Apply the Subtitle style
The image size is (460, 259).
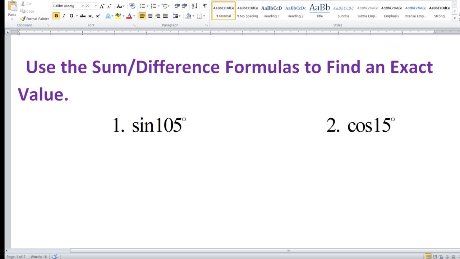tap(343, 11)
